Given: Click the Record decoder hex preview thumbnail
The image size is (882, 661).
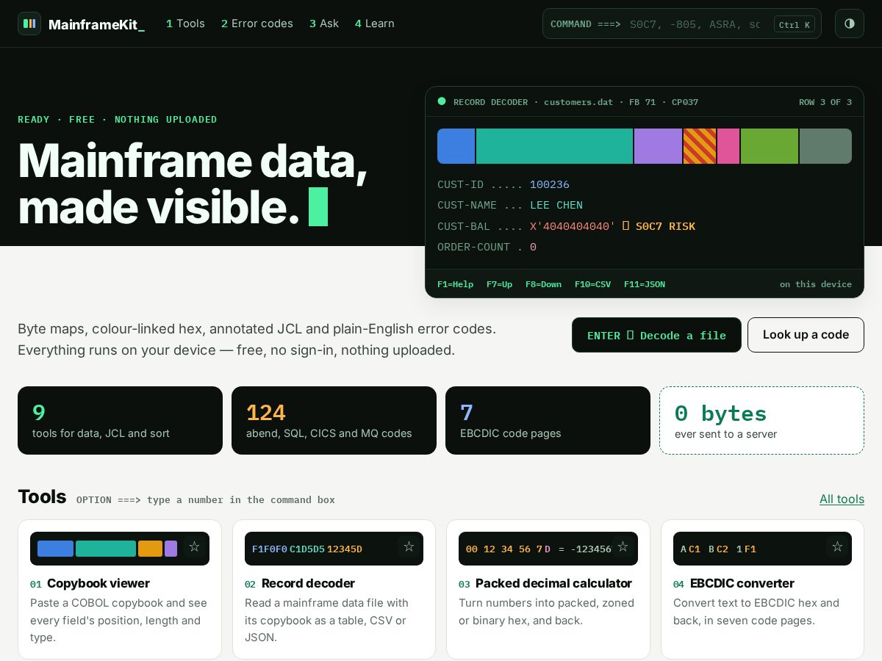Looking at the screenshot, I should pos(334,549).
